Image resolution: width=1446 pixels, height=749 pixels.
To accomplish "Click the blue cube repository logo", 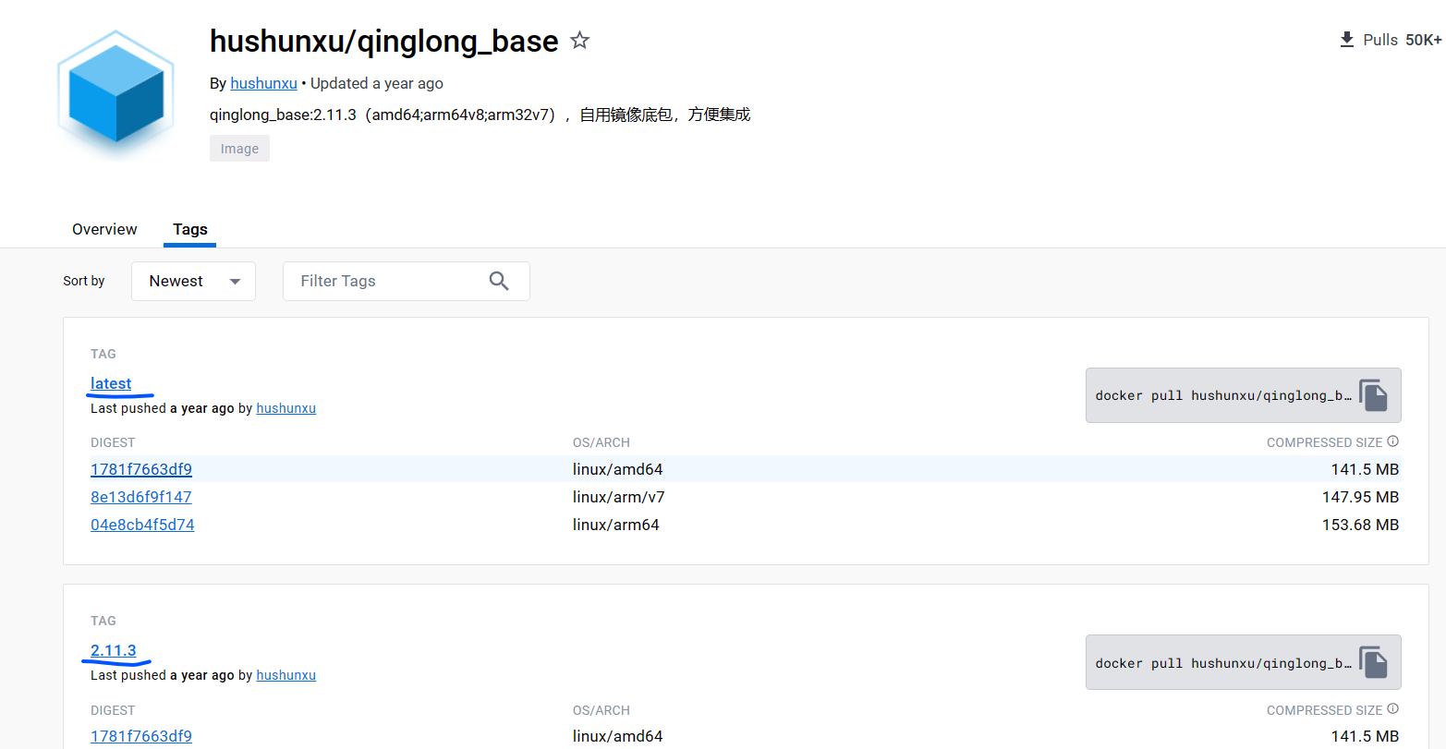I will (115, 92).
